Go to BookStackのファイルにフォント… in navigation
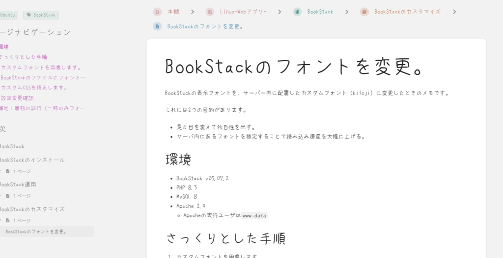The height and width of the screenshot is (258, 503). tap(43, 78)
